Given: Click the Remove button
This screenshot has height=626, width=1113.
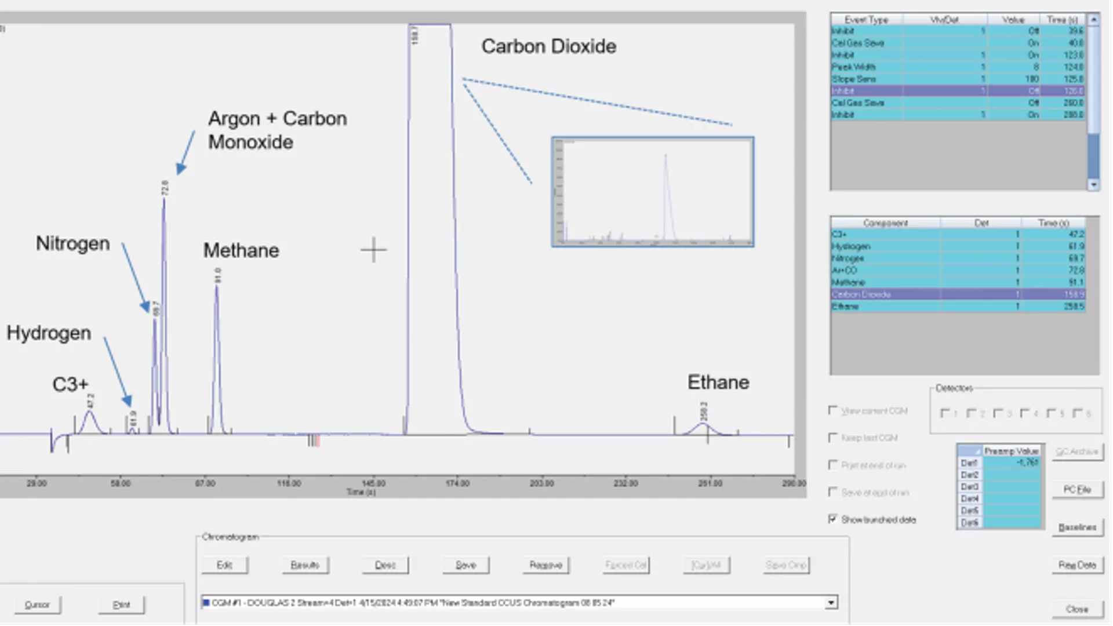Looking at the screenshot, I should click(x=545, y=565).
